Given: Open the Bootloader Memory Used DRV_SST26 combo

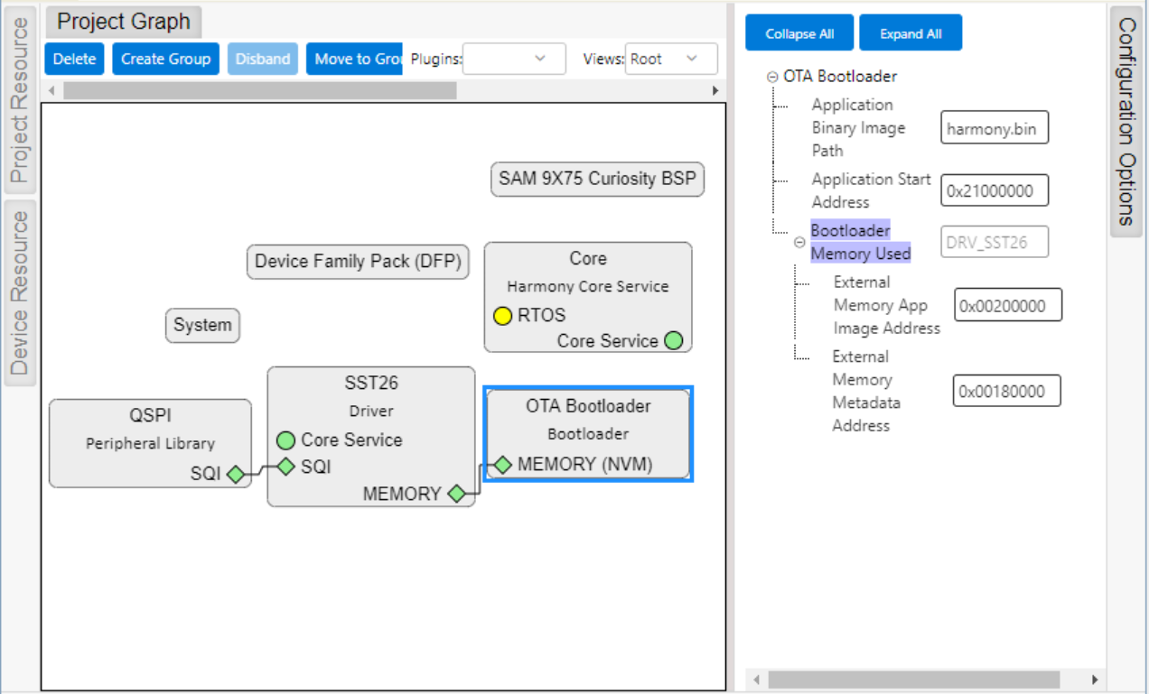Looking at the screenshot, I should [994, 242].
